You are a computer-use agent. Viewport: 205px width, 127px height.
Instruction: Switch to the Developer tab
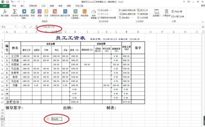coord(79,6)
